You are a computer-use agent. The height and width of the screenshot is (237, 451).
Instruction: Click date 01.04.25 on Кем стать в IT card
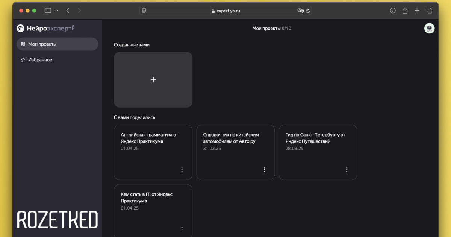point(130,208)
